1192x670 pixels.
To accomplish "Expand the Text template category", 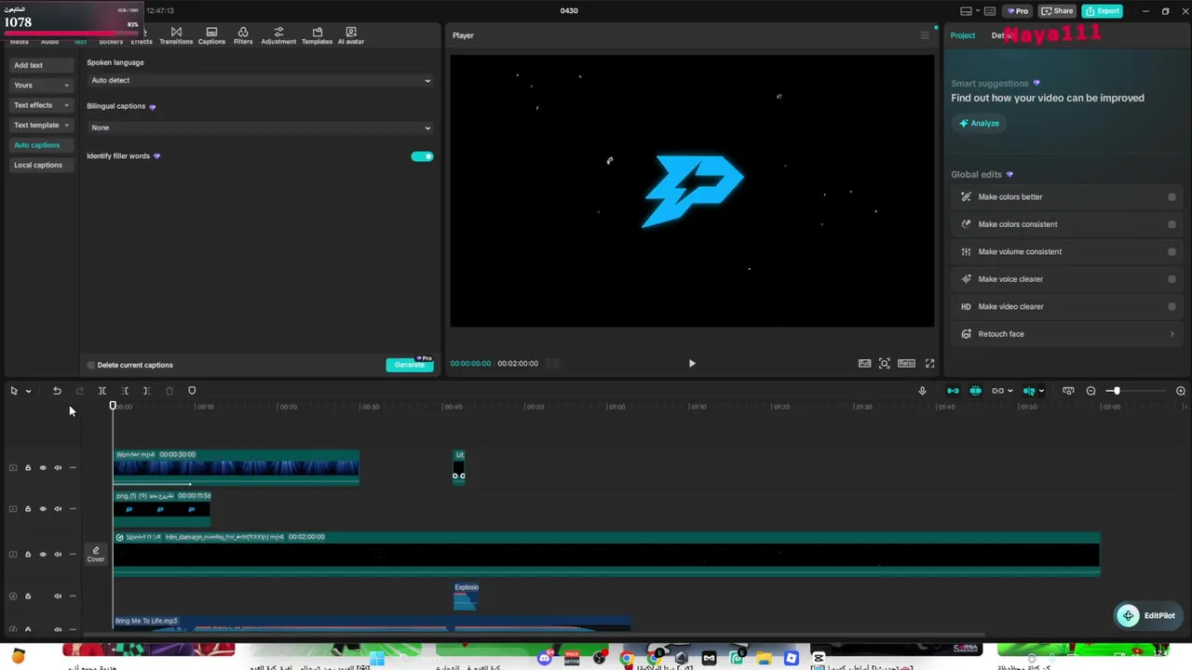I will 41,126.
